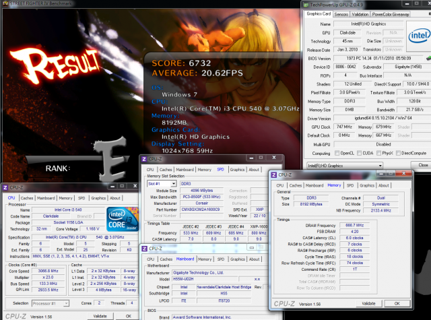The height and width of the screenshot is (320, 431).
Task: Click the Level 3 cache value 4 MBytes
Action: [104, 290]
